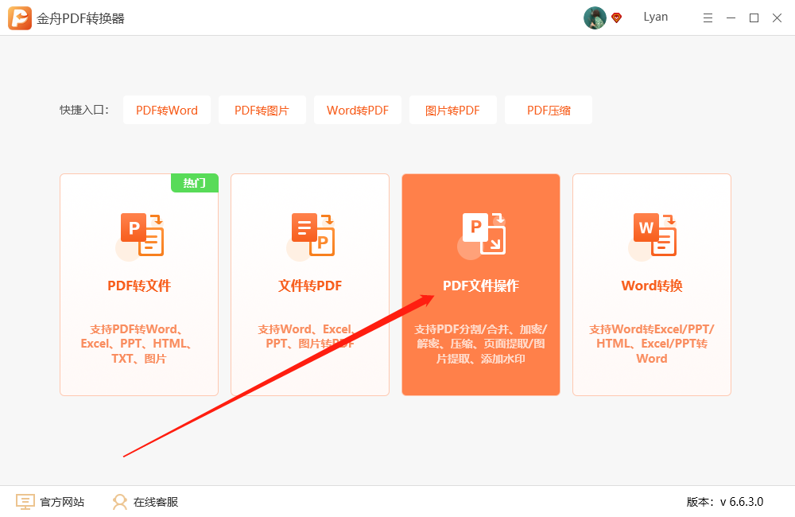The image size is (795, 517).
Task: Open the PDF转文件 card title
Action: point(139,286)
